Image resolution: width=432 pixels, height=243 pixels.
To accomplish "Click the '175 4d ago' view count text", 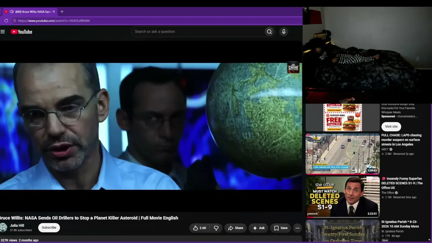I will pyautogui.click(x=391, y=236).
